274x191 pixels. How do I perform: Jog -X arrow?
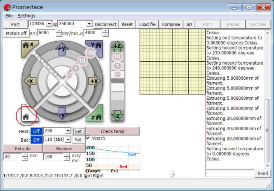click(30, 81)
